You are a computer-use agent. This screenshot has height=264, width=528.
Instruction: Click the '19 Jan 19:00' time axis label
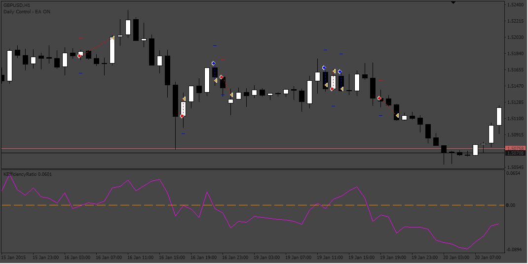[x=394, y=257]
